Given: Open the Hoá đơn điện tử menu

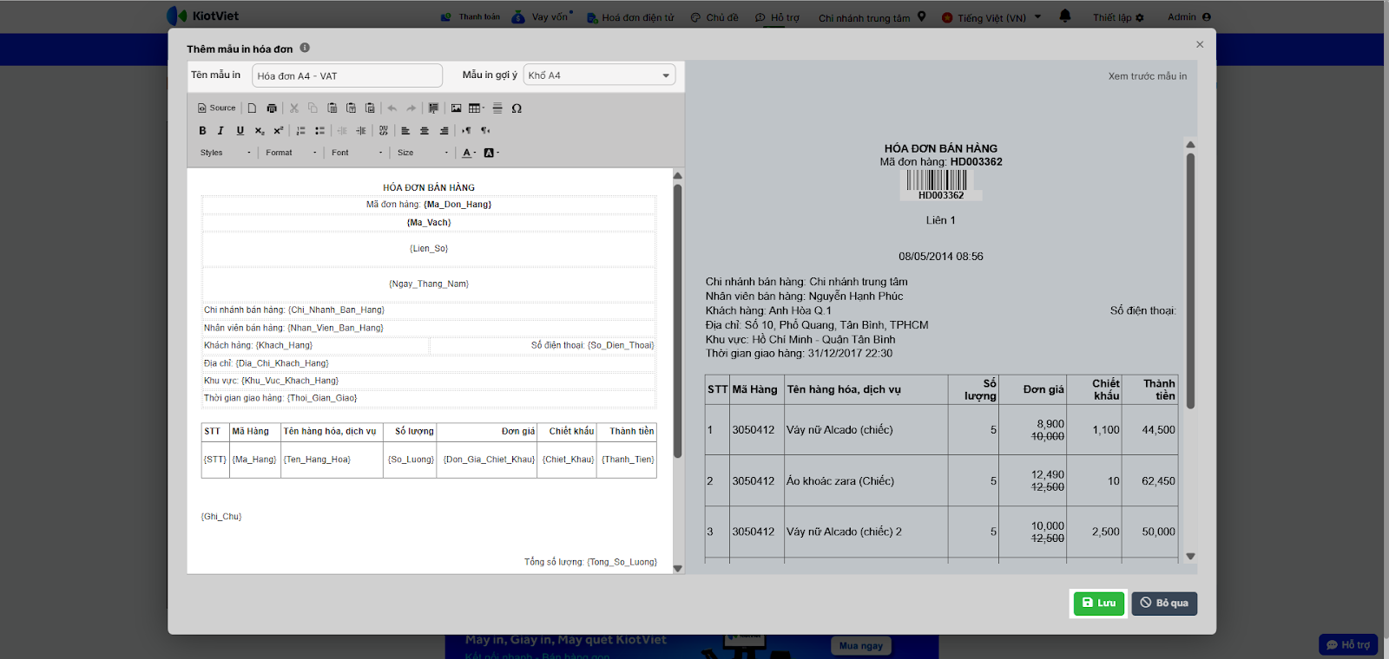Looking at the screenshot, I should [630, 17].
